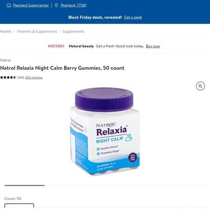The image size is (210, 210).
Task: Go to Supplements breadcrumb
Action: click(73, 31)
